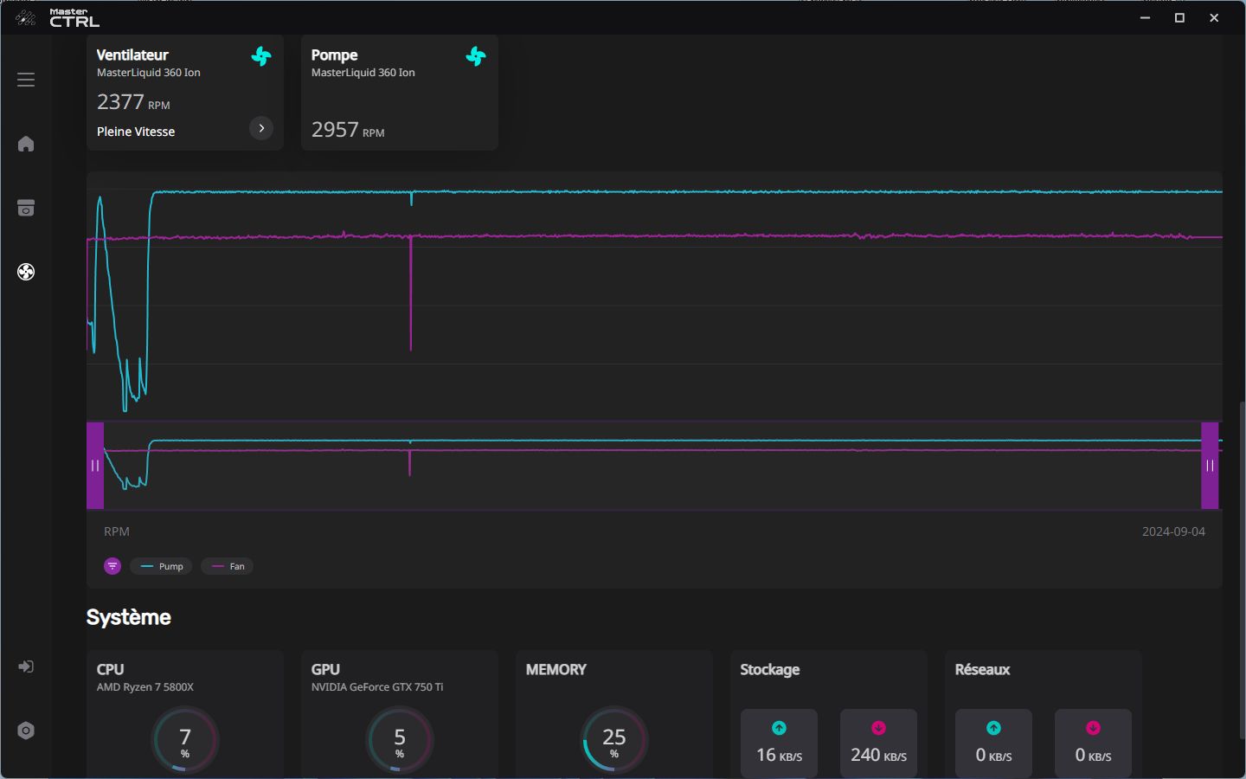Click the Ventilateur card title
The width and height of the screenshot is (1246, 779).
(132, 55)
